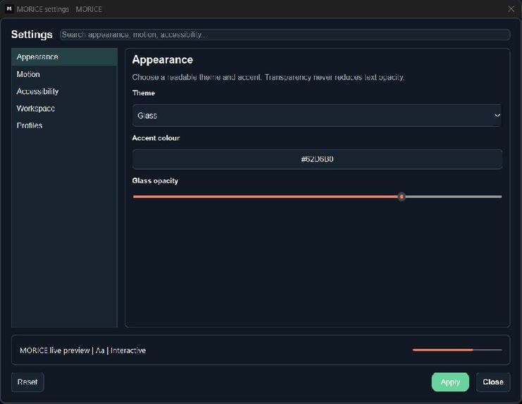Close the MORICE settings window

(511, 9)
